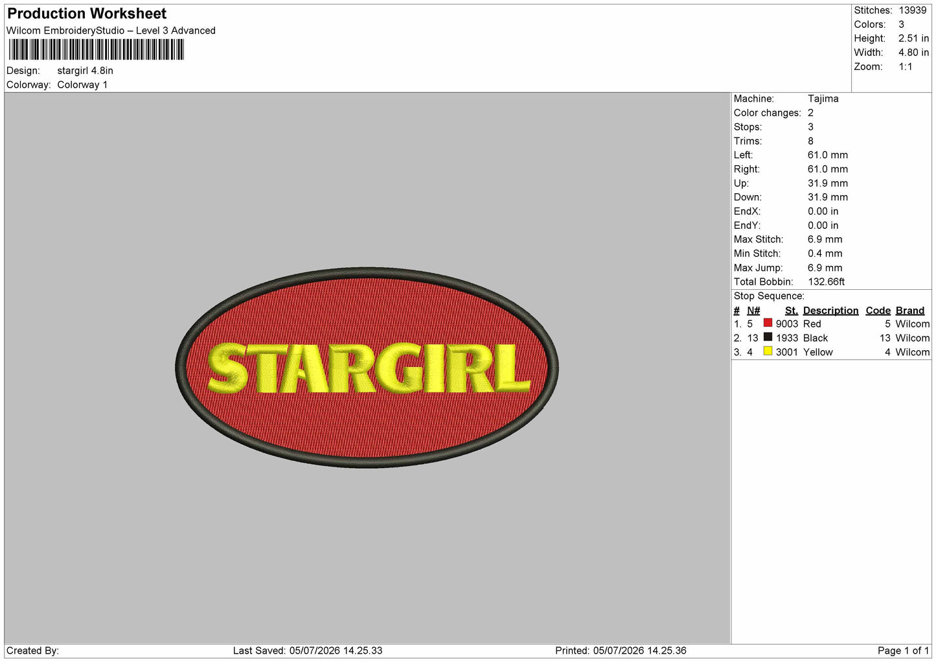Click the Wilcom EmbroideryStudio – Level 3 Advanced text
The image size is (936, 662).
pyautogui.click(x=111, y=30)
